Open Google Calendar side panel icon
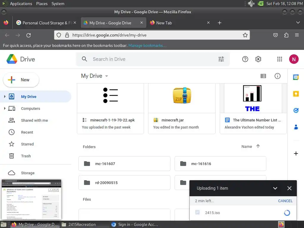Image resolution: width=304 pixels, height=228 pixels. tap(296, 77)
